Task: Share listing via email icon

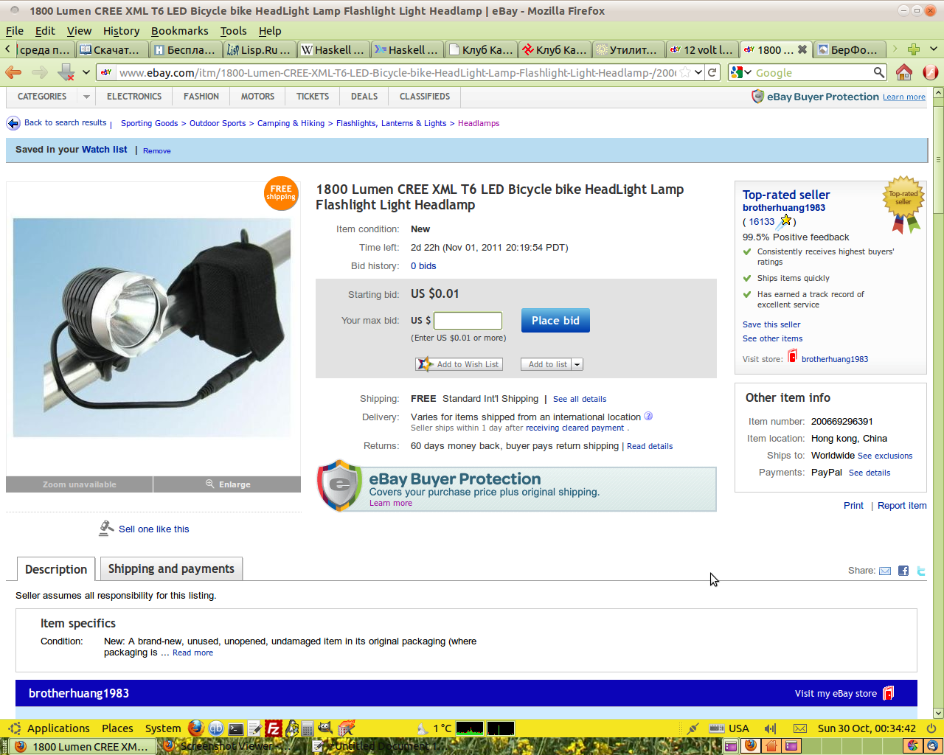Action: click(x=885, y=571)
